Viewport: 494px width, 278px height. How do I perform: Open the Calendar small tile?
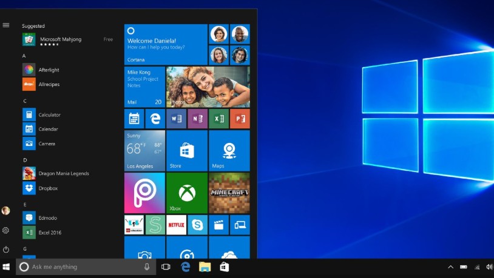(x=134, y=119)
